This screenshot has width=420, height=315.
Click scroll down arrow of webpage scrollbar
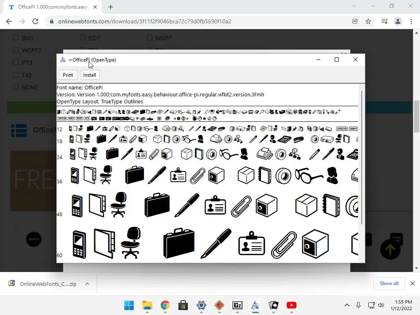(x=416, y=268)
